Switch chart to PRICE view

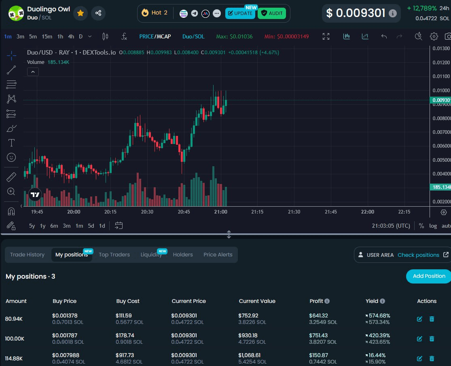[x=146, y=36]
